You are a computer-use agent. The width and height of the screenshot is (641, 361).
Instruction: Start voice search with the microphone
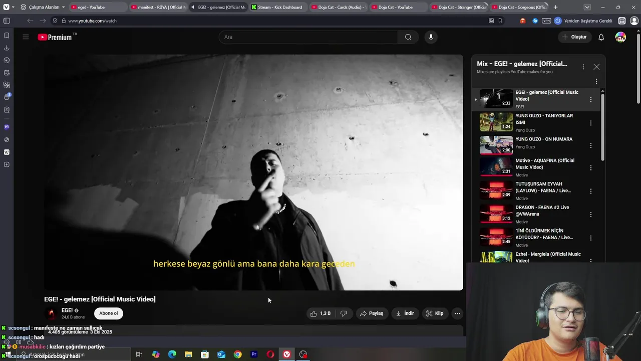[x=431, y=37]
